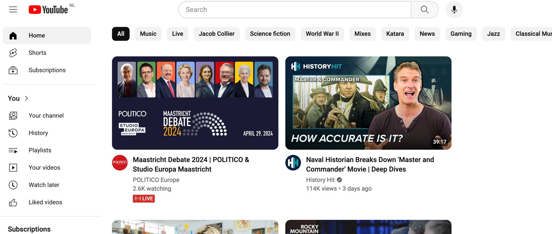552x234 pixels.
Task: Click the Watch later clock icon
Action: coord(13,185)
